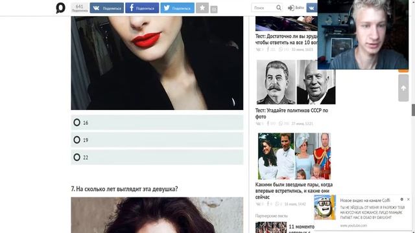Click scroll-to-top arrow button
Screen dimensions: 415x233
point(403,88)
